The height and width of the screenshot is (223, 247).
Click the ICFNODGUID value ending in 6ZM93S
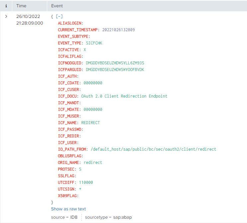(115, 63)
